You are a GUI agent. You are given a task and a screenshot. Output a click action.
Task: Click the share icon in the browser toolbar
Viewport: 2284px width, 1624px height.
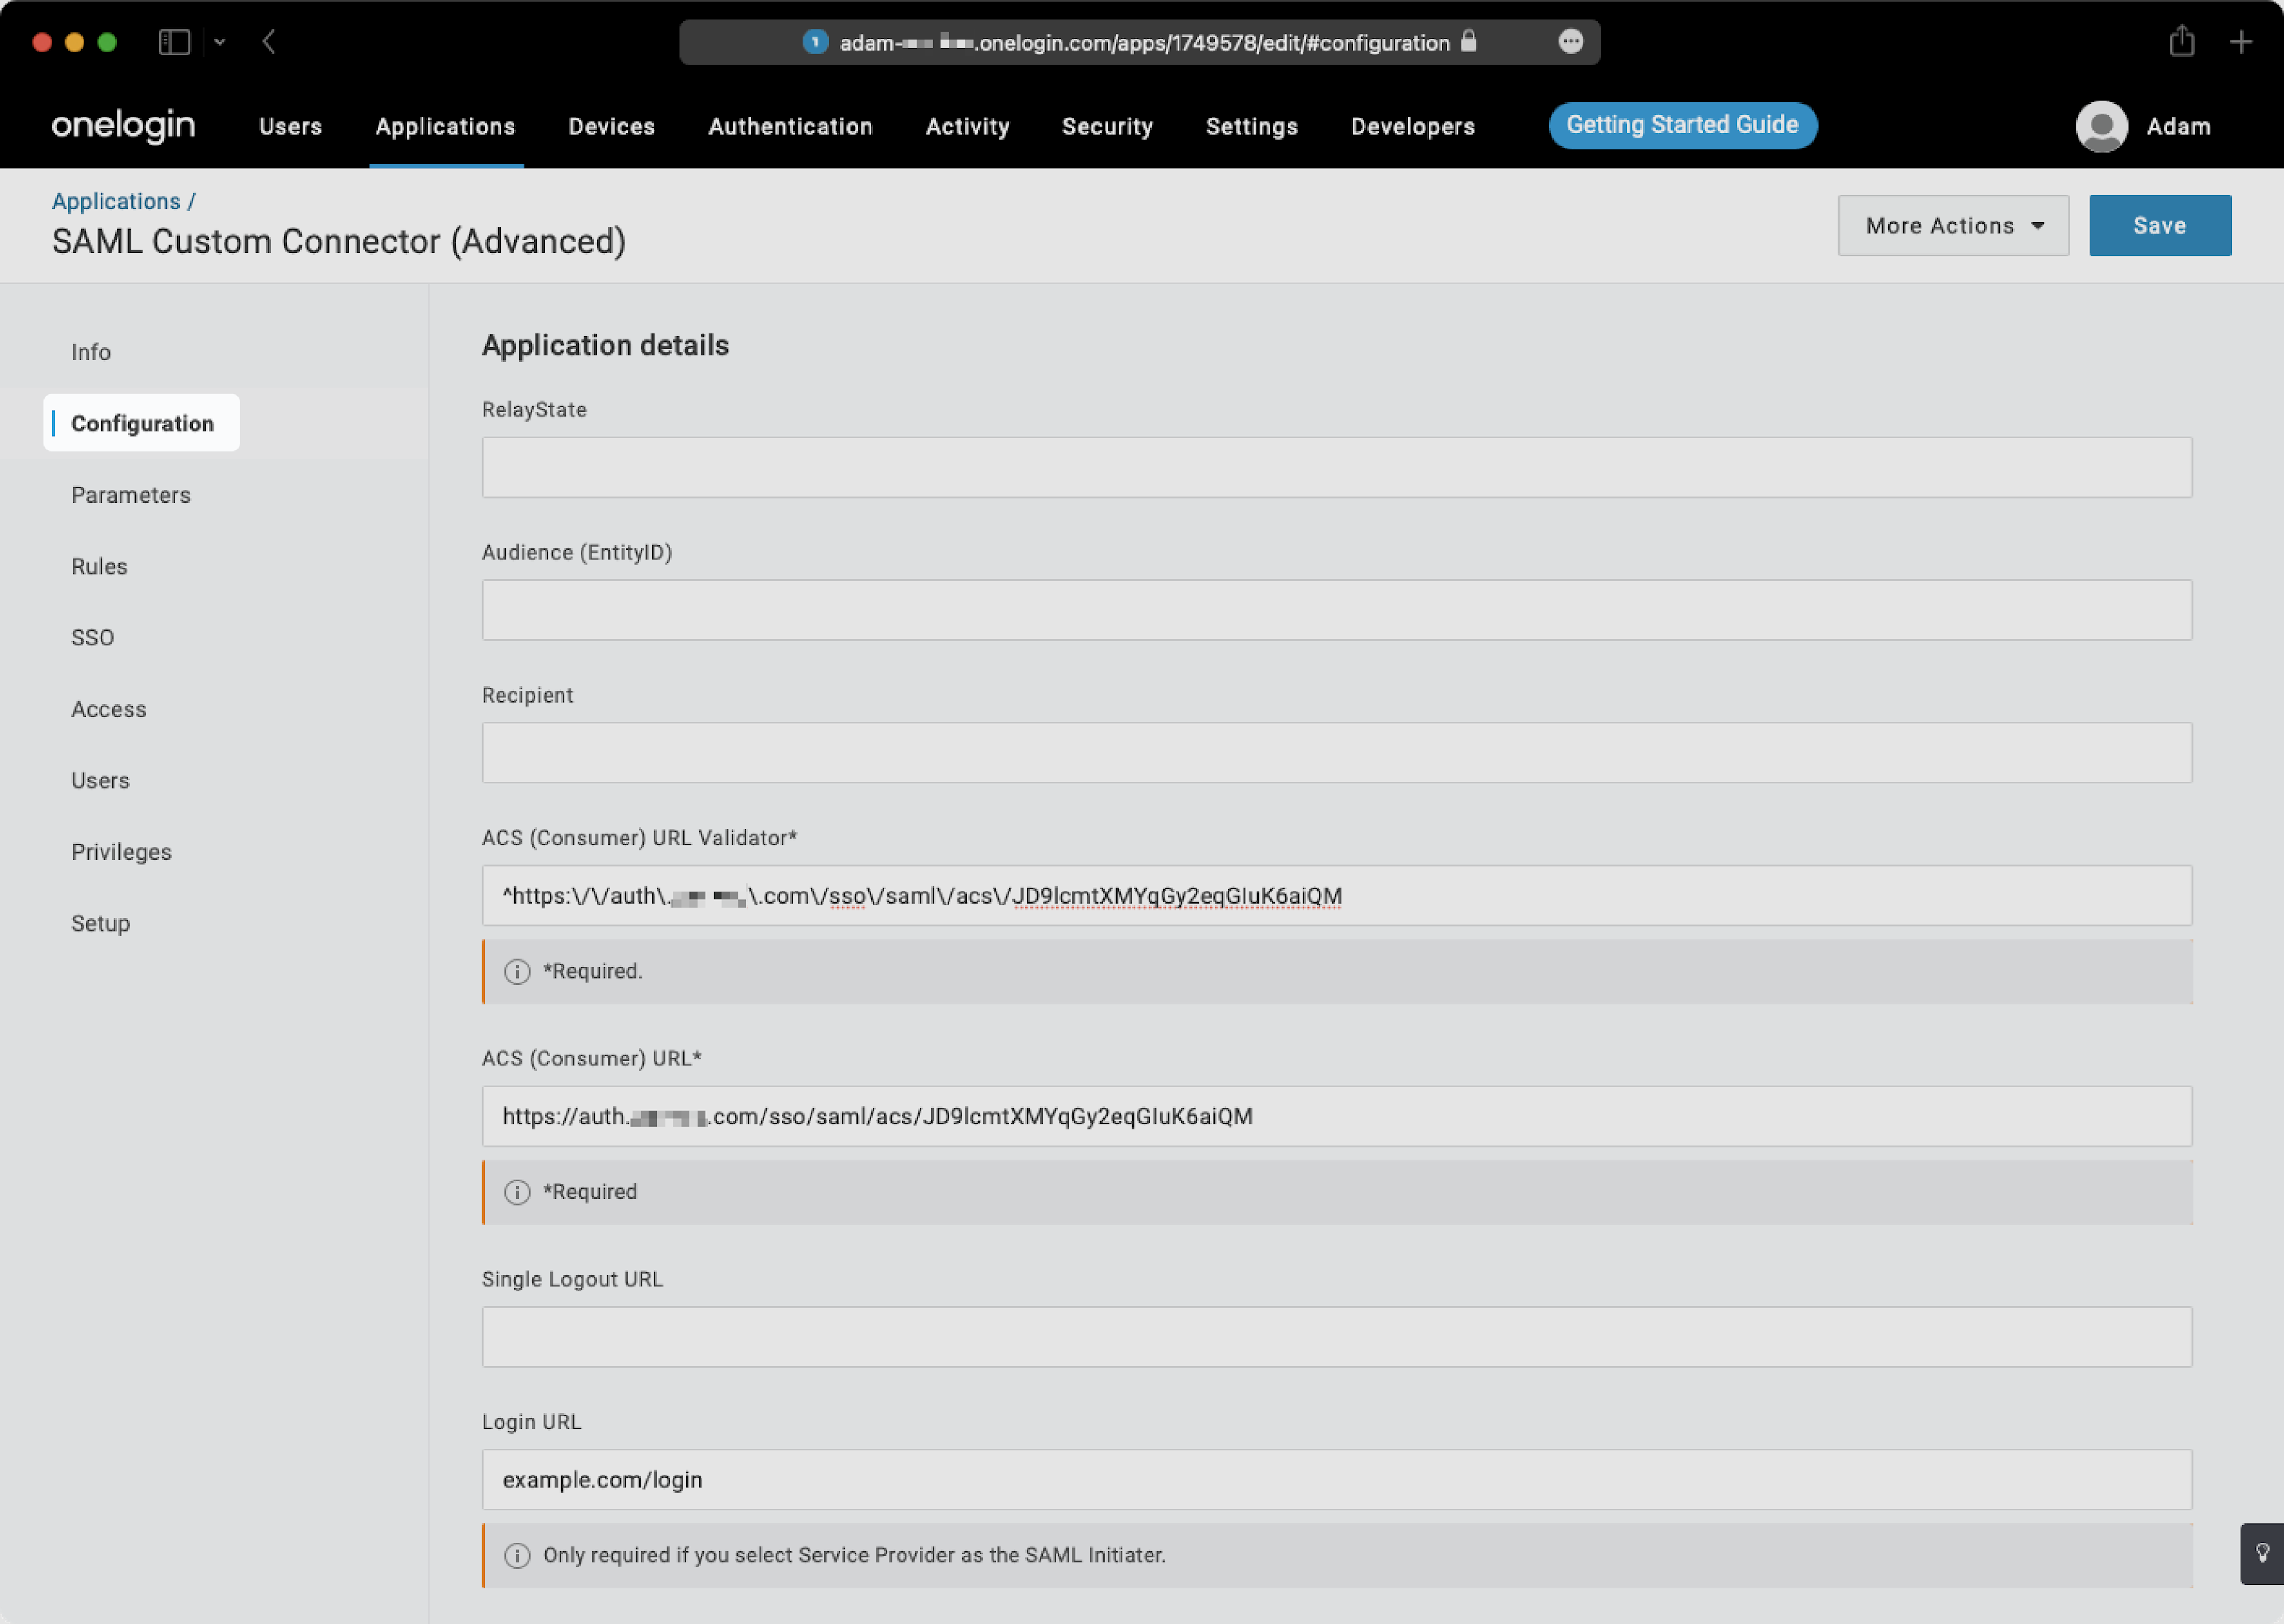(x=2181, y=42)
